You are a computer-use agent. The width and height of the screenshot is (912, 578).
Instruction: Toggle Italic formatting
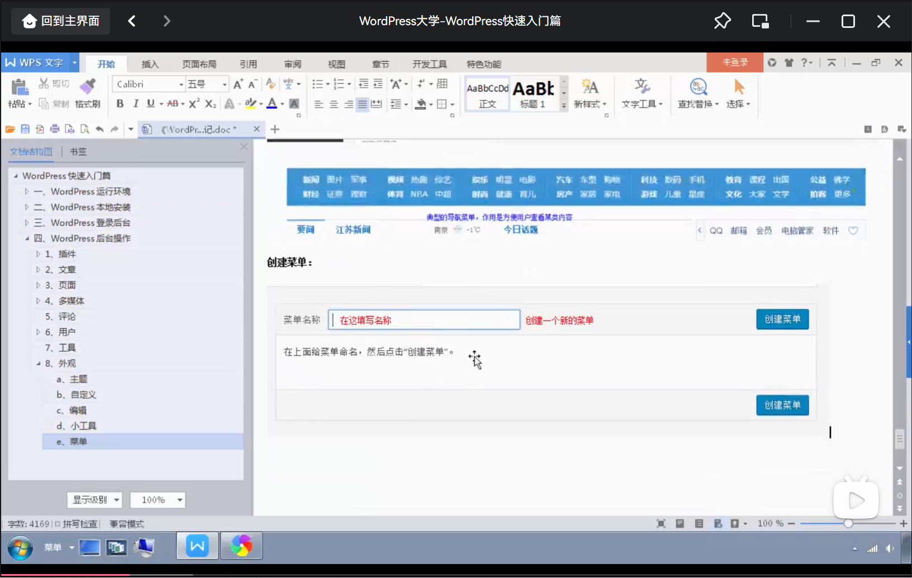[x=136, y=103]
